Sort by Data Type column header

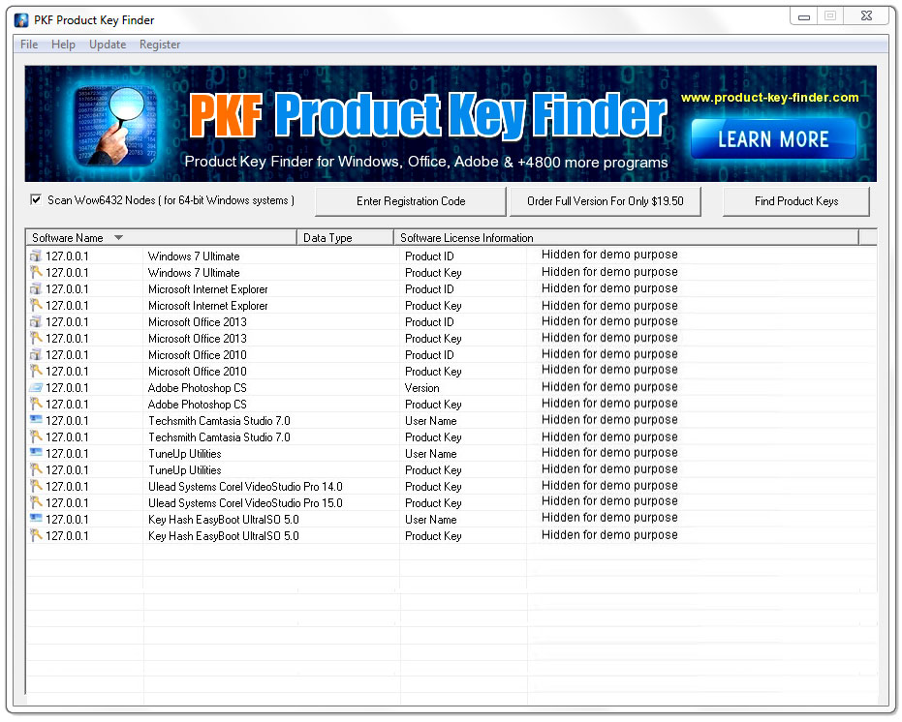345,237
